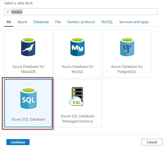Image resolution: width=163 pixels, height=148 pixels.
Task: Click the Continue button
Action: point(18,142)
